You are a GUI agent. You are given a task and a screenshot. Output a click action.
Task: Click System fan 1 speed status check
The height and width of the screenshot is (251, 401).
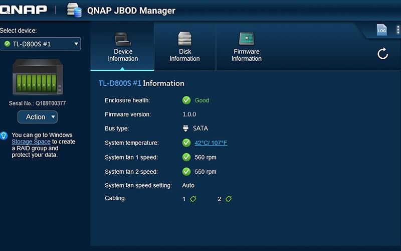point(186,157)
